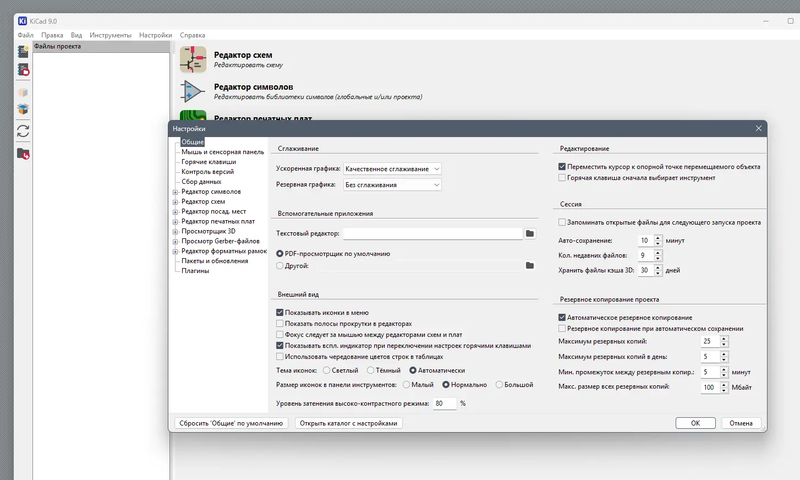Decrease 'Максимум резервных копий' value
Screen dimensions: 800x480
(724, 344)
